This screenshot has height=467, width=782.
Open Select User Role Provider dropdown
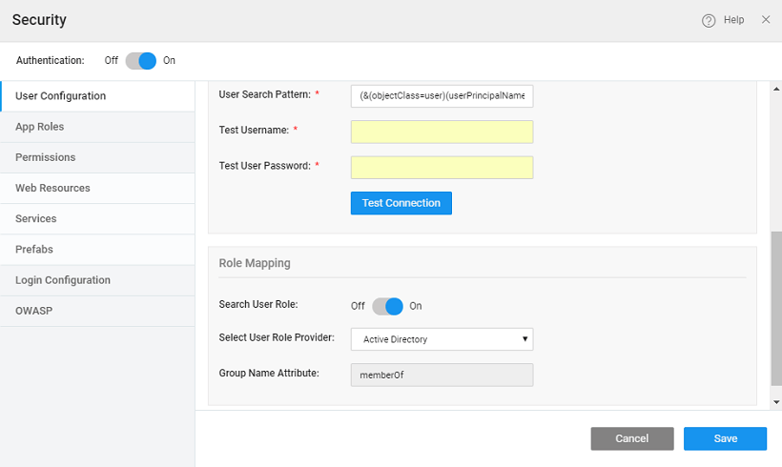pyautogui.click(x=442, y=339)
